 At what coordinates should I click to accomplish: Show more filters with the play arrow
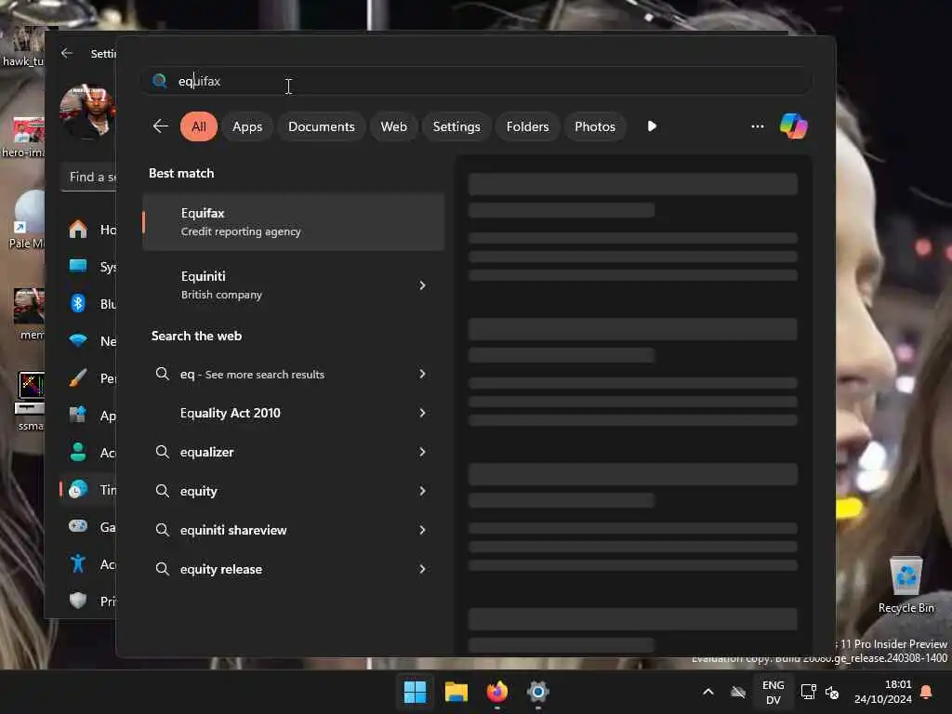tap(652, 126)
